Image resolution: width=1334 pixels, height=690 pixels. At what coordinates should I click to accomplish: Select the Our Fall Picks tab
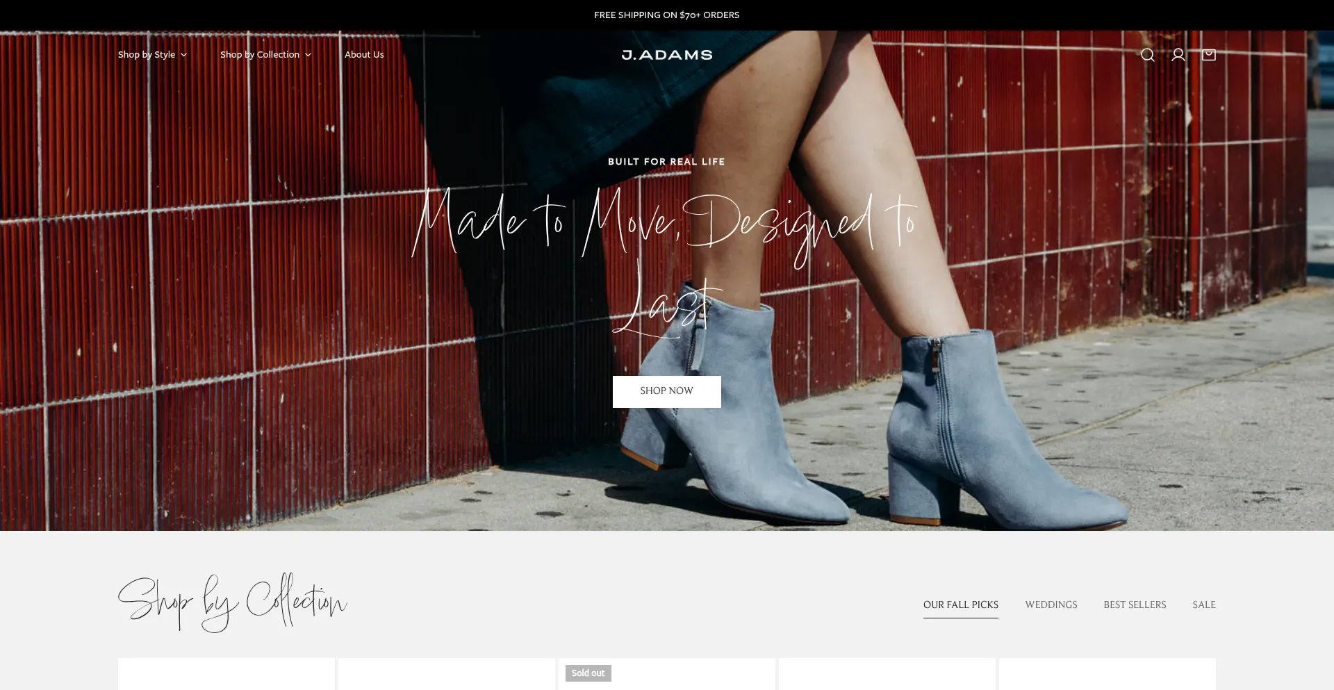960,605
